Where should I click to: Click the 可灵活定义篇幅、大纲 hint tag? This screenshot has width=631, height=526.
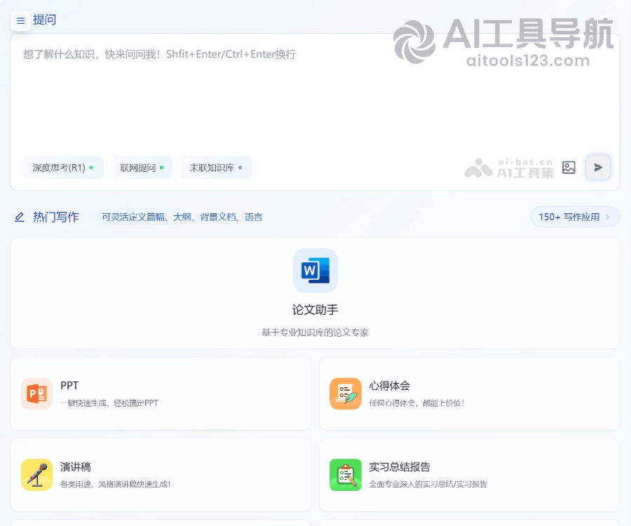pos(182,217)
